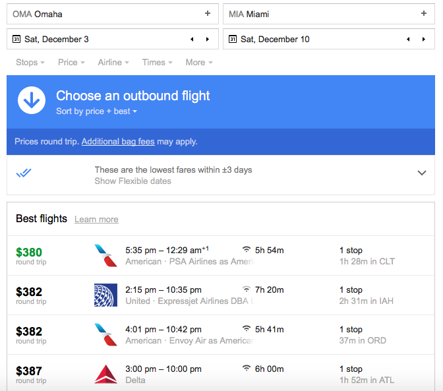Click the calendar icon beside Sat, December 10
This screenshot has height=391, width=443.
(233, 39)
